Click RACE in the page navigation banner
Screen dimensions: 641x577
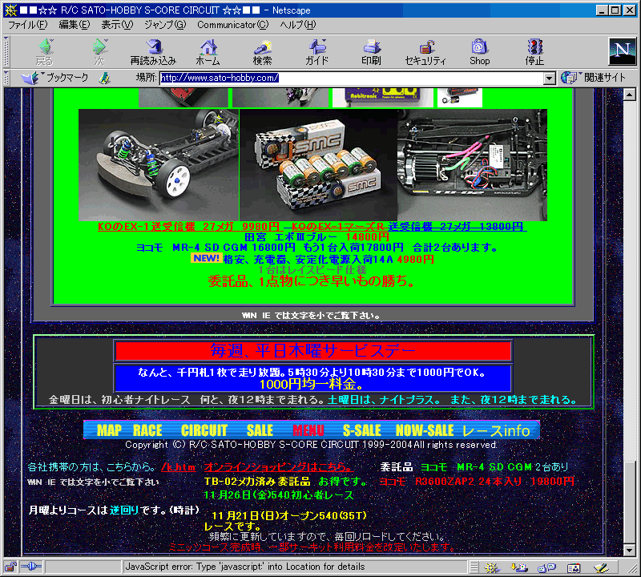(147, 430)
